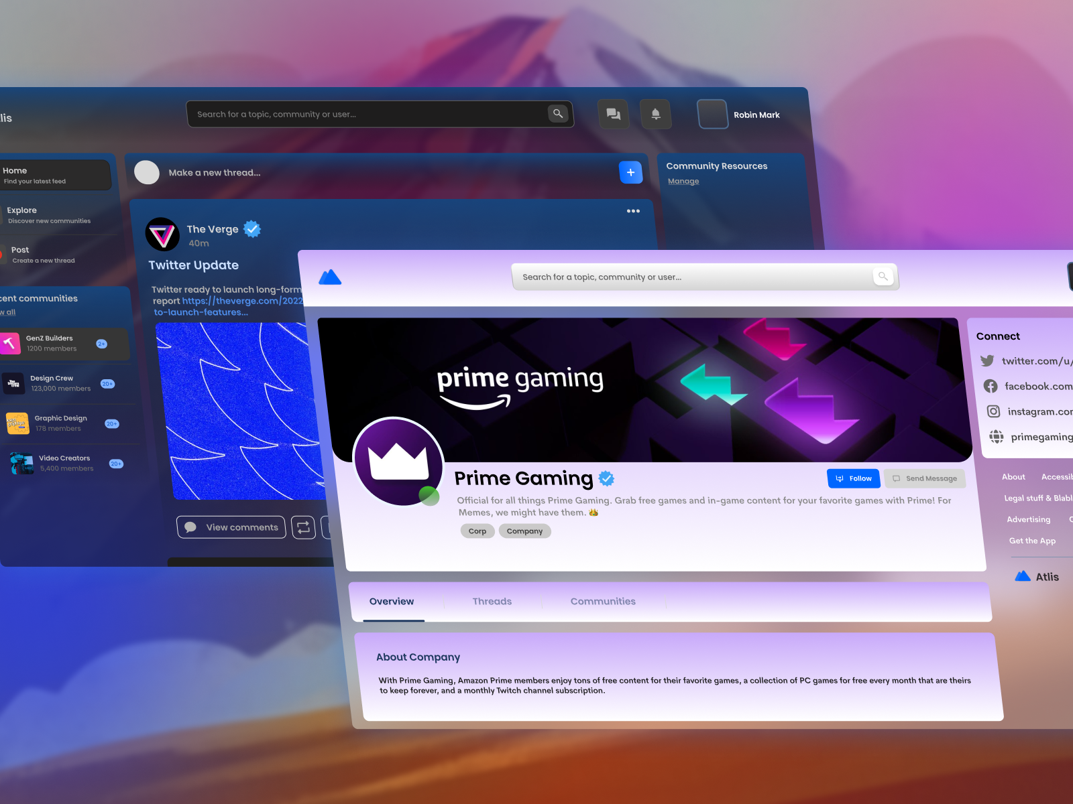
Task: Follow Prime Gaming
Action: pyautogui.click(x=854, y=478)
